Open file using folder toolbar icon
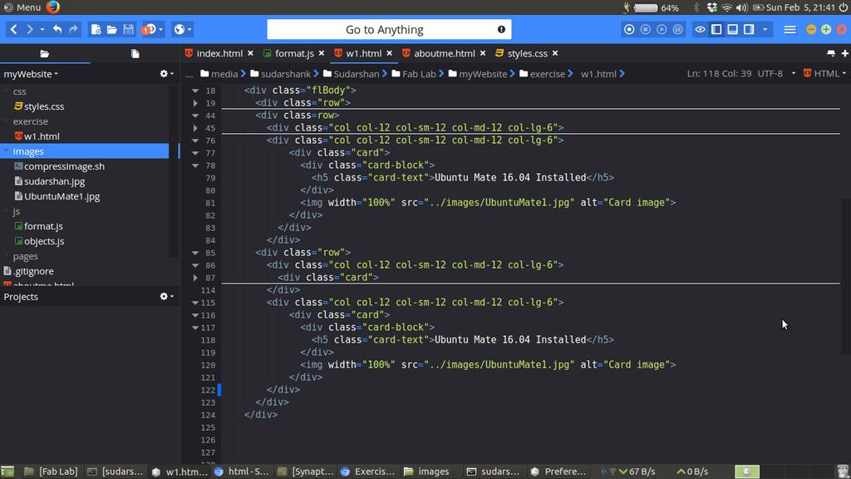Screen dimensions: 851x479 pos(112,29)
